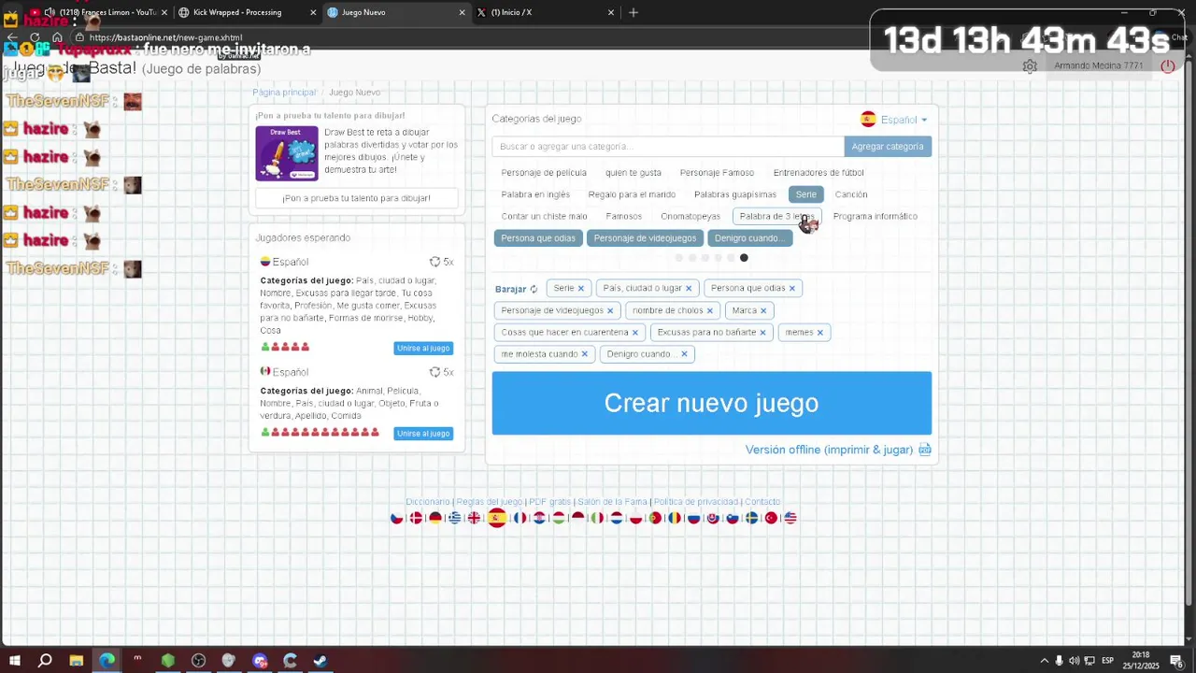Join the Mexican Español waiting game
This screenshot has height=673, width=1196.
pyautogui.click(x=423, y=434)
